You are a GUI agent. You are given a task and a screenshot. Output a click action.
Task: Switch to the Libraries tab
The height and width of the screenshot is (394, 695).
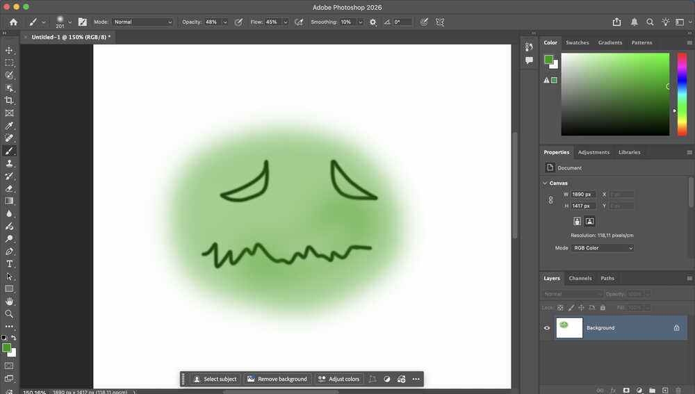630,152
